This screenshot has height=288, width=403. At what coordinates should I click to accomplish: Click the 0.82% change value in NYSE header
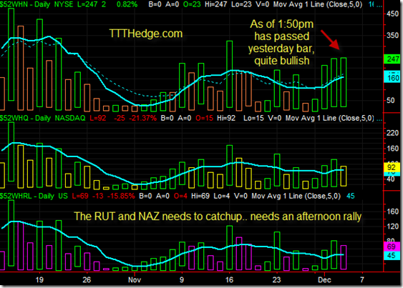point(127,4)
